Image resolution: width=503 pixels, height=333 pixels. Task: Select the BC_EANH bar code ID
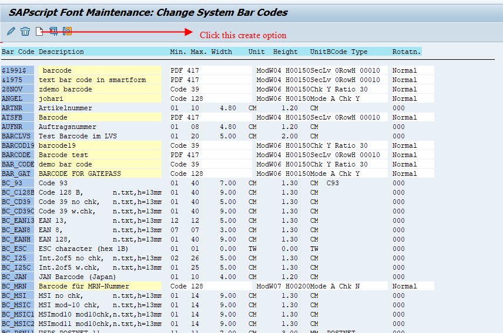(18, 239)
